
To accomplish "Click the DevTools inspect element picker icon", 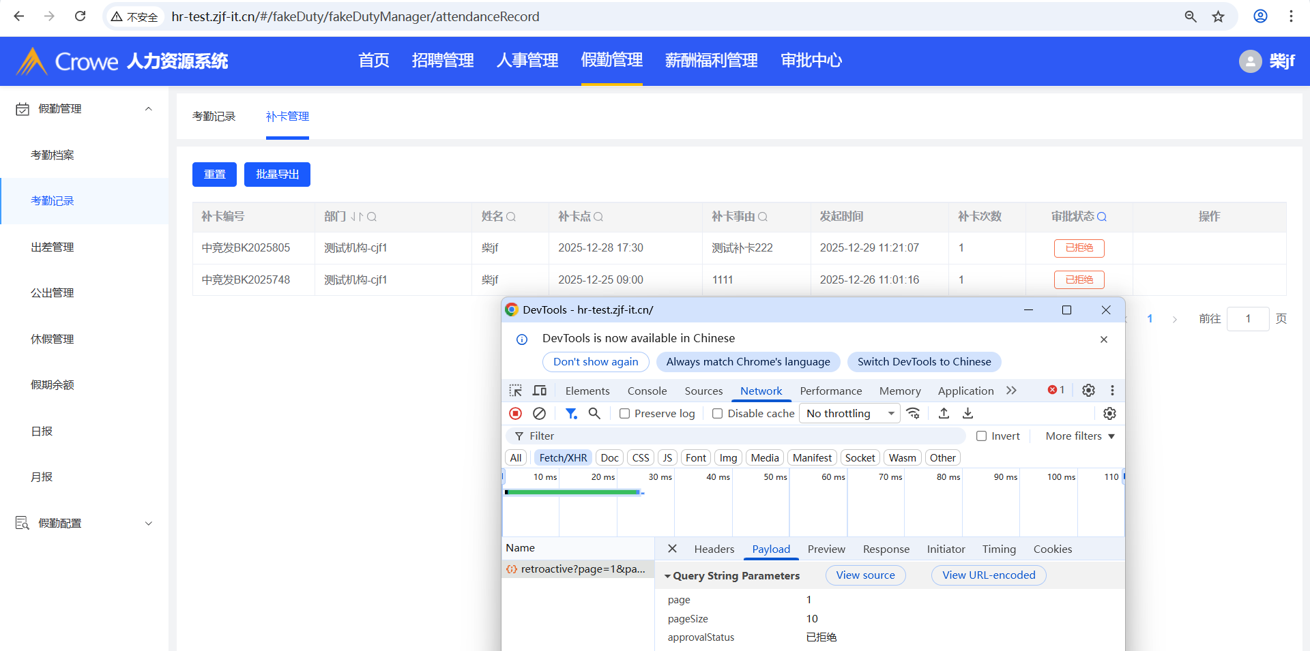I will coord(516,391).
